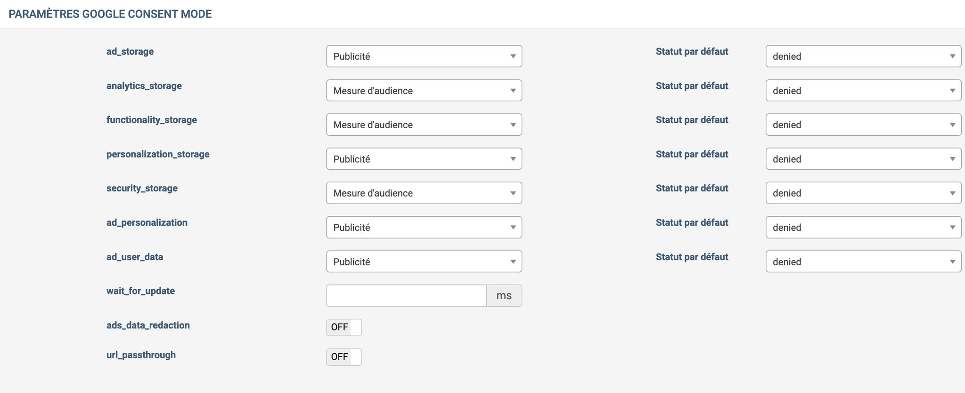Toggle the url_passthrough switch
965x393 pixels.
(344, 357)
